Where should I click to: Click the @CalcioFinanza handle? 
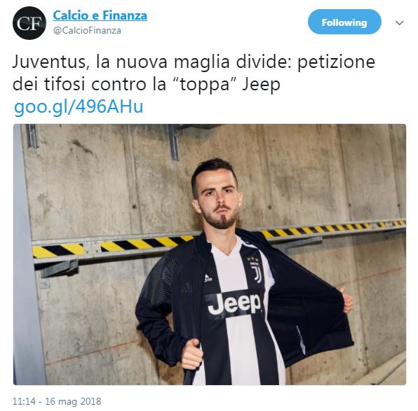[x=87, y=31]
